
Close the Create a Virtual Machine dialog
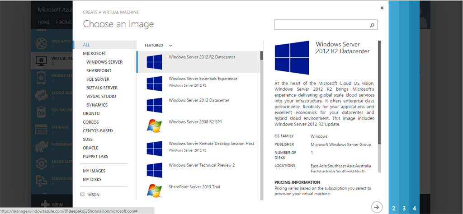click(x=382, y=8)
